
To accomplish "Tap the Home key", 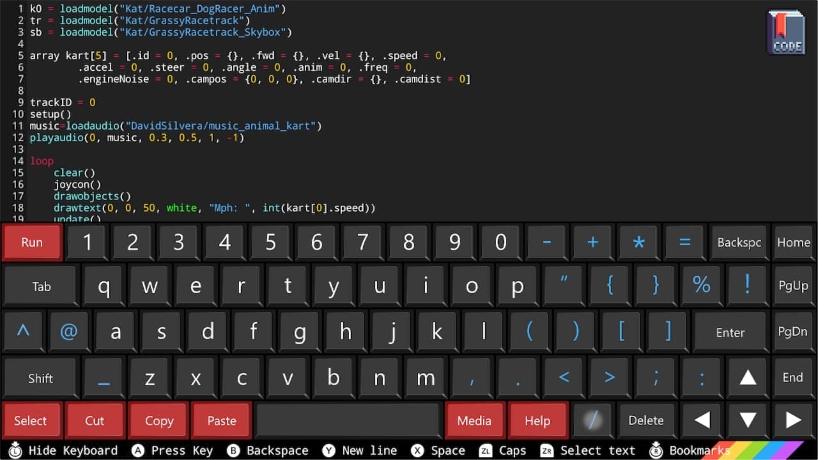I will 794,242.
